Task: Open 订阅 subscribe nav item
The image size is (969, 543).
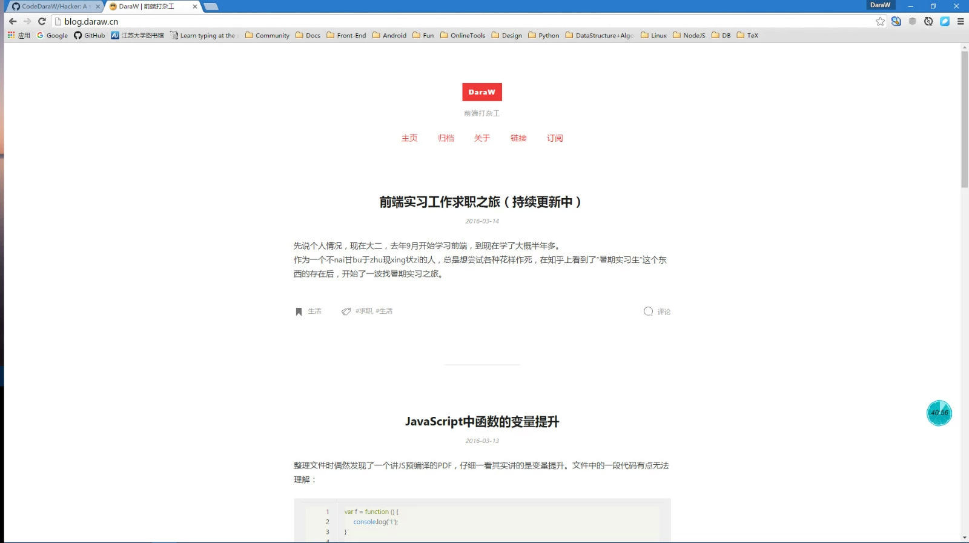Action: (x=555, y=138)
